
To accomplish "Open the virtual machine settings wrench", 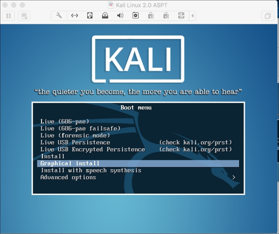I will [x=59, y=16].
